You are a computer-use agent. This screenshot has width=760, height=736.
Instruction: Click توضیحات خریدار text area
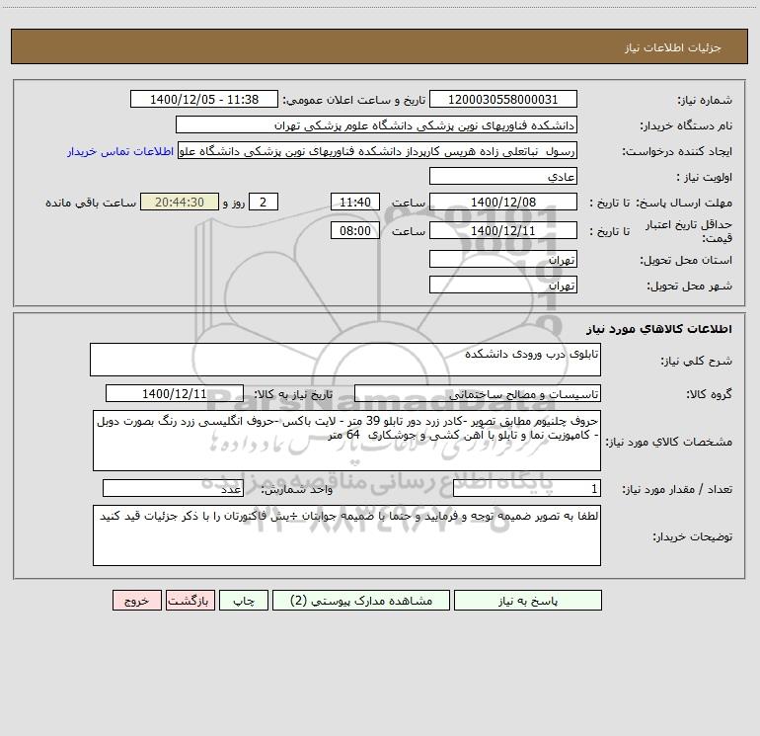(x=346, y=535)
